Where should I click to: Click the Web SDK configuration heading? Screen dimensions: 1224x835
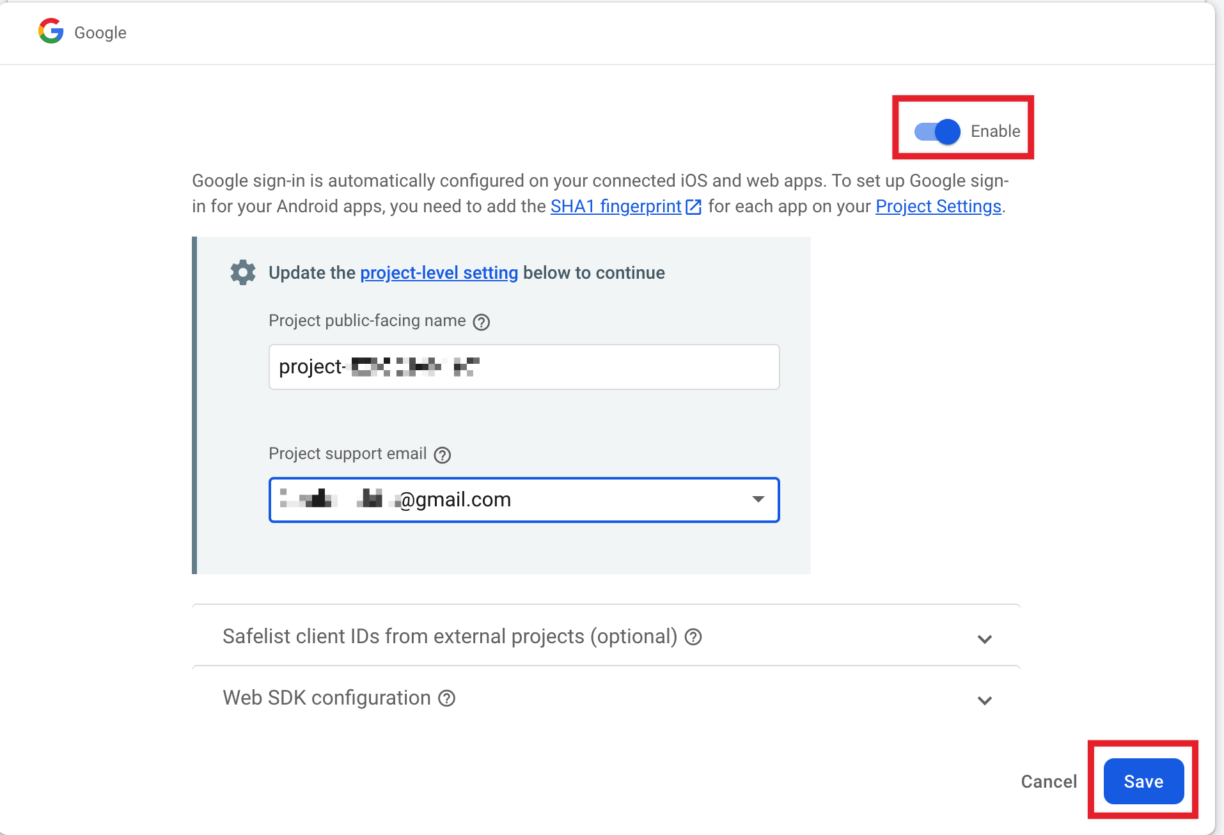326,698
